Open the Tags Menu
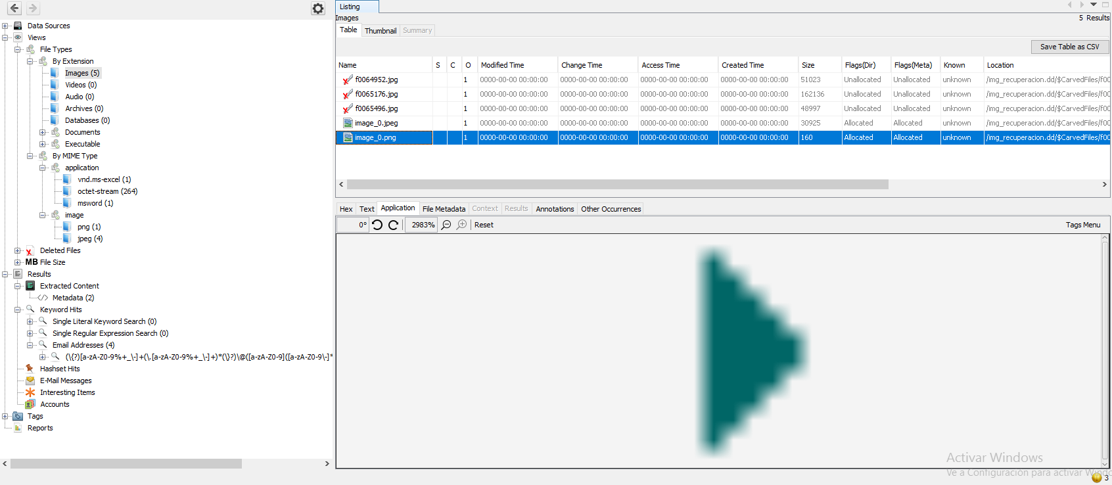This screenshot has height=485, width=1112. 1082,225
